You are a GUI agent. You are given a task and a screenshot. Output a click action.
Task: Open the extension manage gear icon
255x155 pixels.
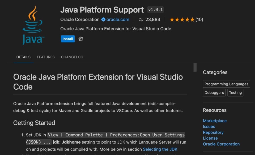point(81,39)
